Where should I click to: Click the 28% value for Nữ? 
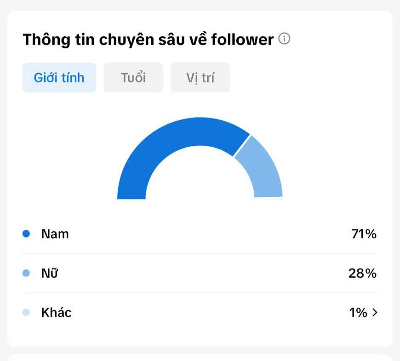pyautogui.click(x=362, y=273)
